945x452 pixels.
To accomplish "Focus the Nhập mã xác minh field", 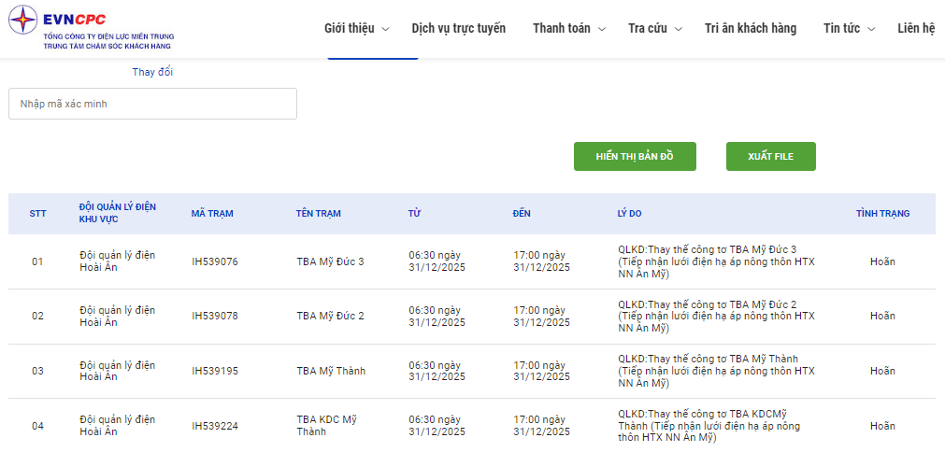I will (x=152, y=104).
